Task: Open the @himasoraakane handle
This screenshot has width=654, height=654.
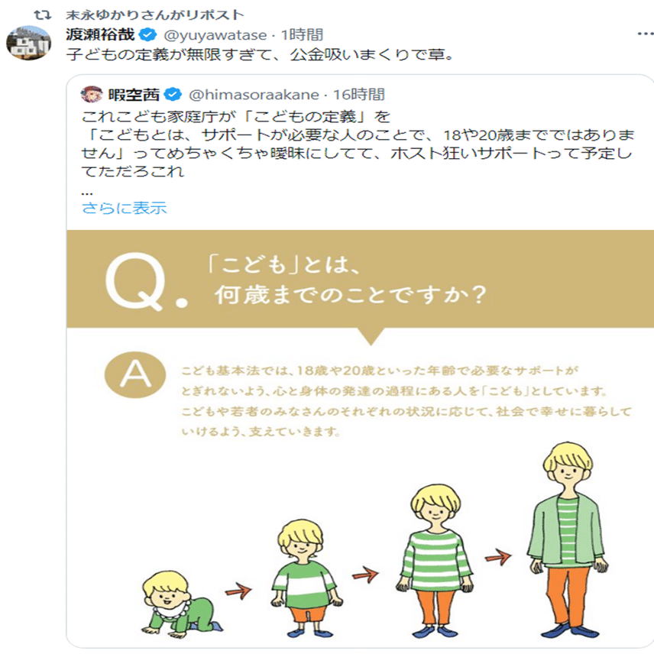Action: click(x=254, y=95)
